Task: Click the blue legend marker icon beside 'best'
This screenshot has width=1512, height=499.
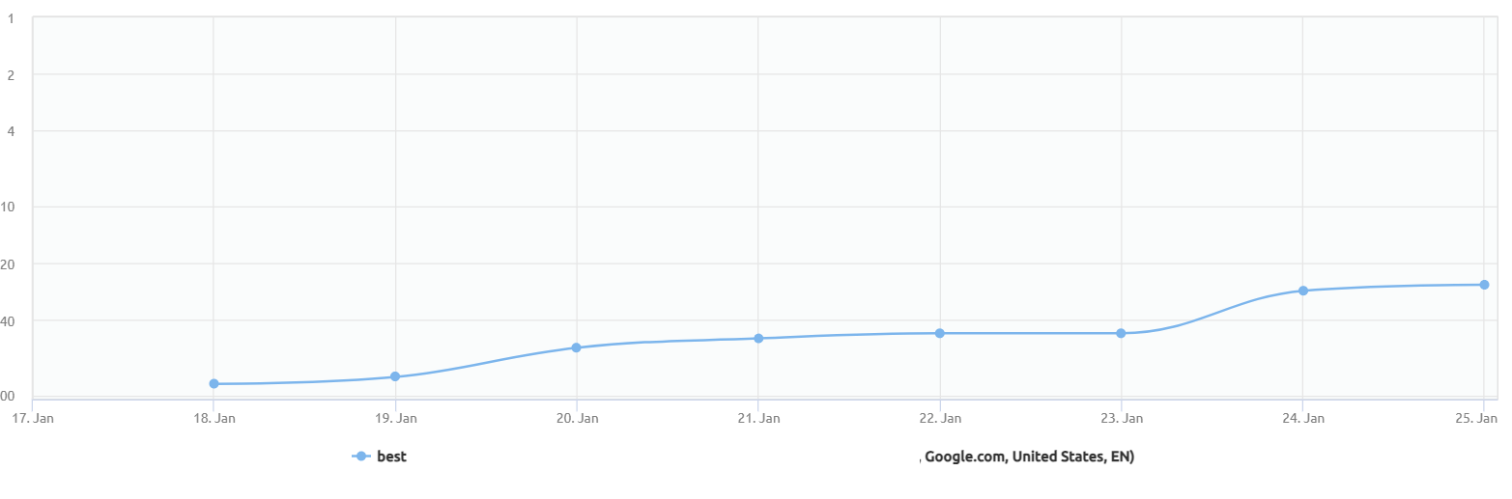Action: point(361,457)
